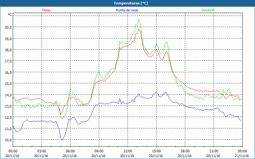Click the 03:00 time axis label

pos(41,151)
